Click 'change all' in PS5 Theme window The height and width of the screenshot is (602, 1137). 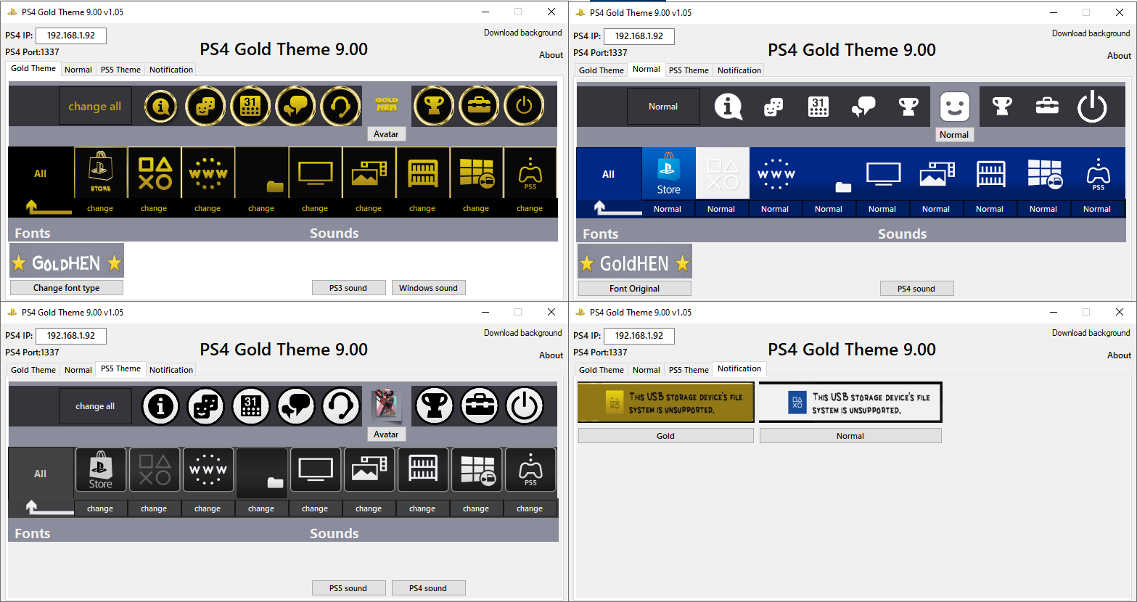click(95, 406)
